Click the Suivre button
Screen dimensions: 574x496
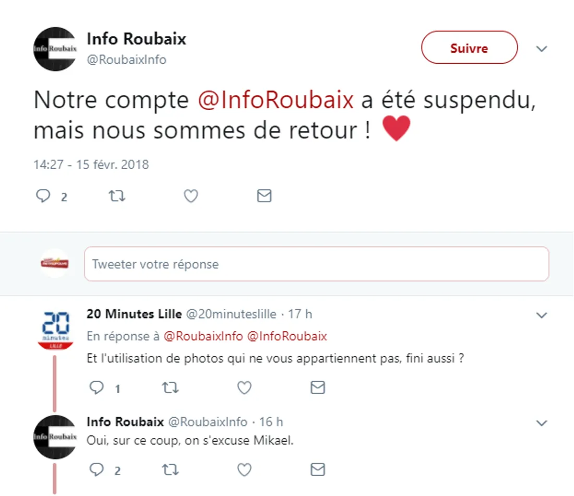[469, 48]
